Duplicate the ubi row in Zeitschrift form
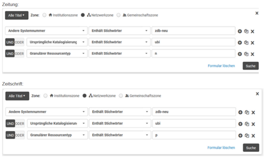265x158 pixels. coord(247,124)
